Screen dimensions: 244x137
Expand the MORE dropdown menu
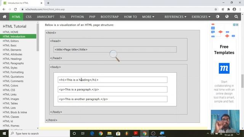[x=148, y=17]
